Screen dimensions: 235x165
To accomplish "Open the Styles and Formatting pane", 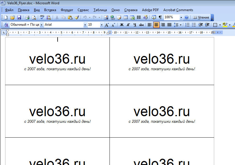I will tap(6, 25).
